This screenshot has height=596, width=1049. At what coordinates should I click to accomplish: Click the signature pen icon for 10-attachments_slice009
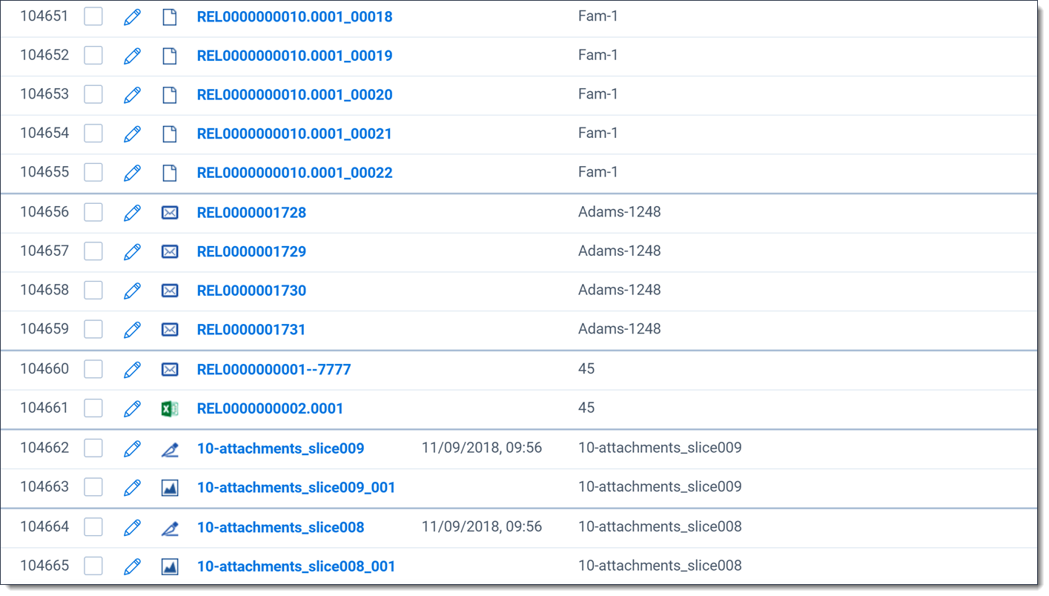(170, 448)
